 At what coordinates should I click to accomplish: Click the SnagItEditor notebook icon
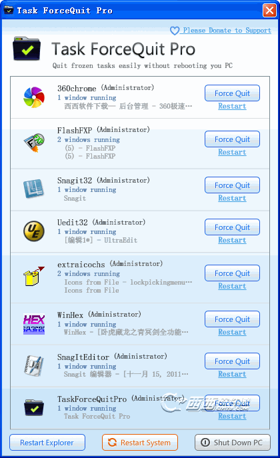pyautogui.click(x=34, y=366)
